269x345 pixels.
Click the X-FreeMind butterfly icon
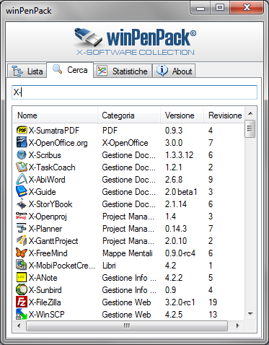pyautogui.click(x=22, y=253)
